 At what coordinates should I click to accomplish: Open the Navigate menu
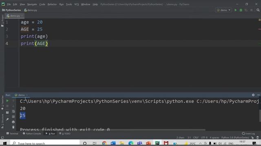point(32,4)
